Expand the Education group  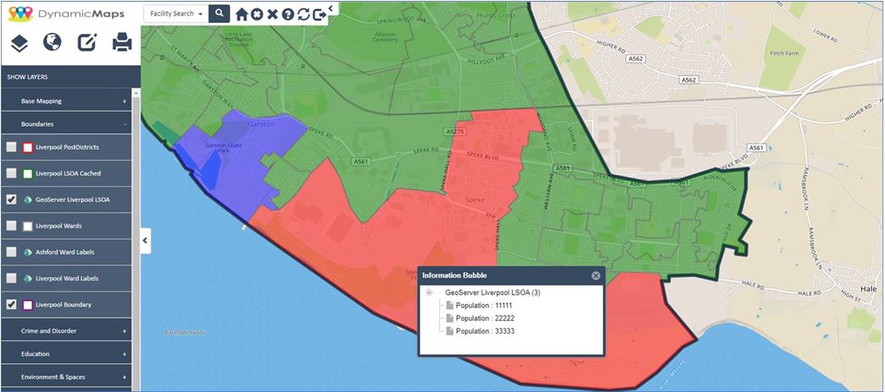pos(66,354)
